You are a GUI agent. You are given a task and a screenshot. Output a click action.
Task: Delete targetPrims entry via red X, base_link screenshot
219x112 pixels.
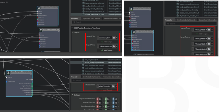point(117,46)
